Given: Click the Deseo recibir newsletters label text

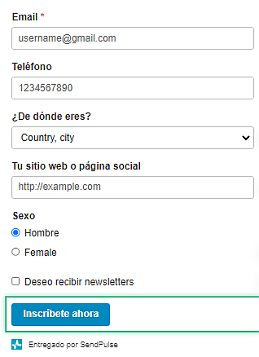Looking at the screenshot, I should 79,282.
